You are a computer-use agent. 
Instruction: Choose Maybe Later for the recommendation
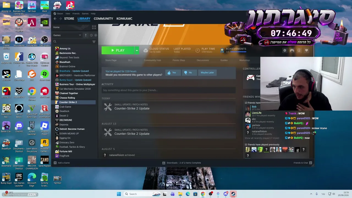click(x=207, y=73)
